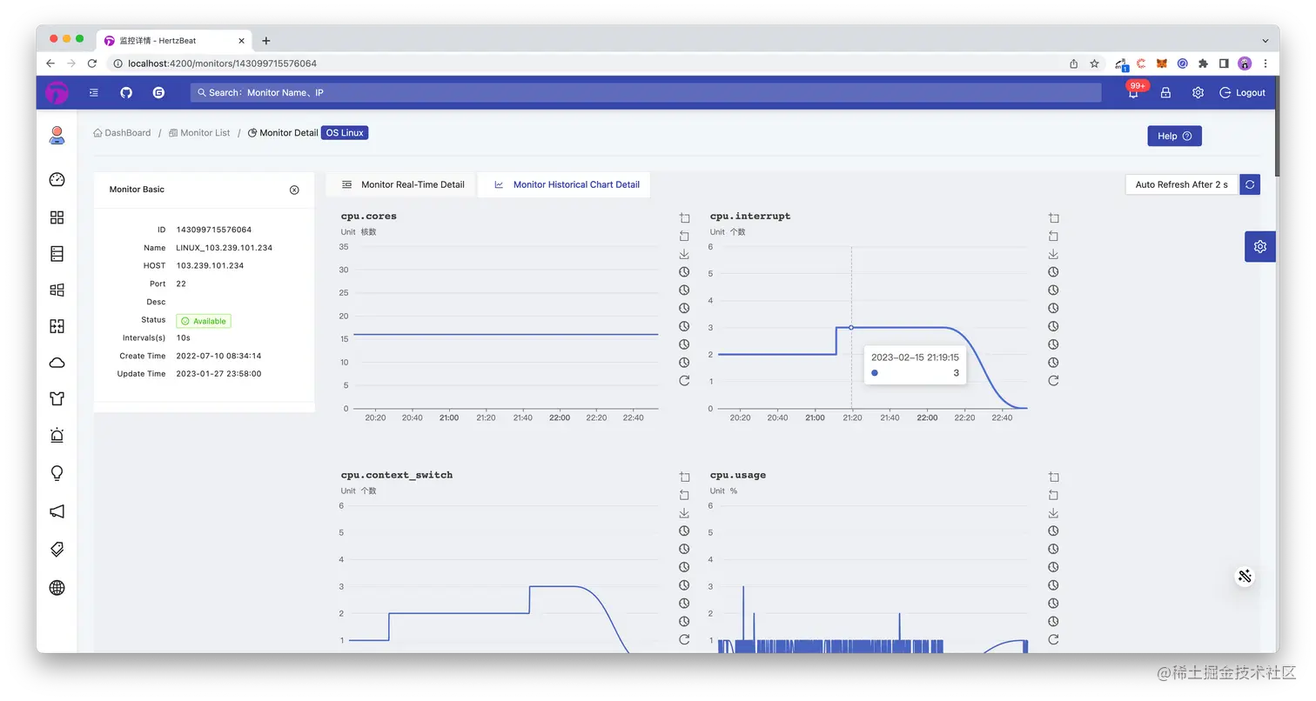Screen dimensions: 1316x701
Task: Toggle the sidebar fold icon in the header
Action: (x=94, y=92)
